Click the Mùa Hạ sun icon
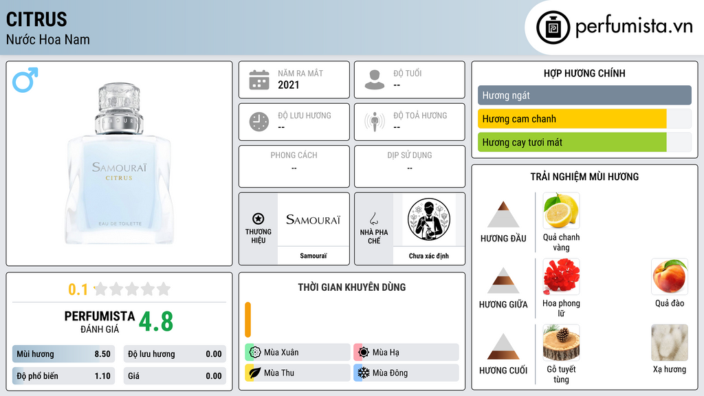Viewport: 704px width, 396px height. pyautogui.click(x=364, y=353)
